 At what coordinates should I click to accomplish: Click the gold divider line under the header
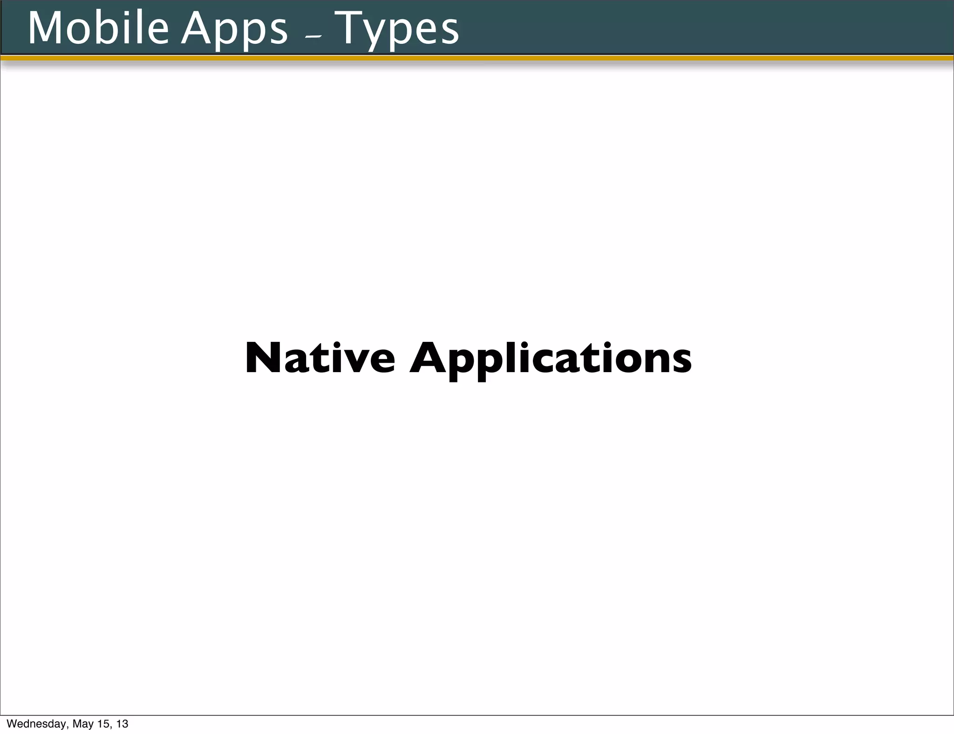(477, 58)
